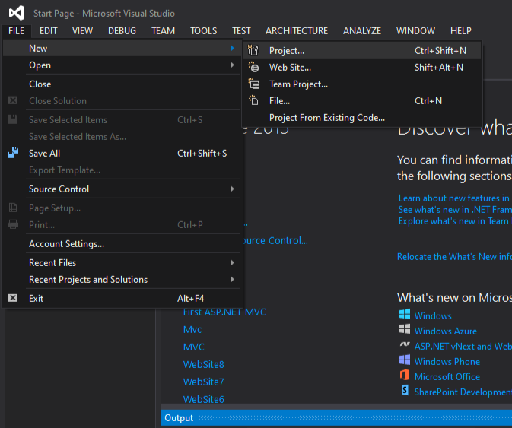The image size is (512, 428).
Task: Follow See what's new in .NET Framework link
Action: coord(455,209)
